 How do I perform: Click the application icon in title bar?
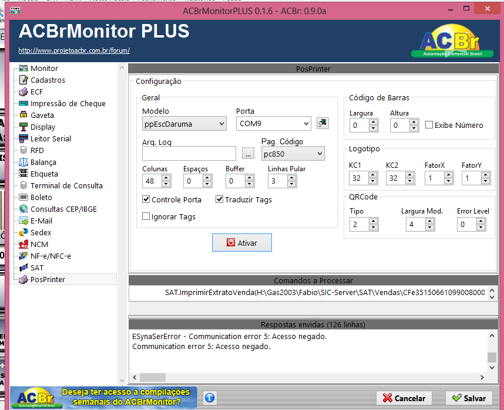pos(15,11)
